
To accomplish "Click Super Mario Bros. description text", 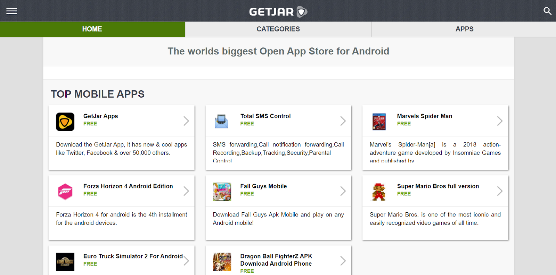I will [435, 219].
